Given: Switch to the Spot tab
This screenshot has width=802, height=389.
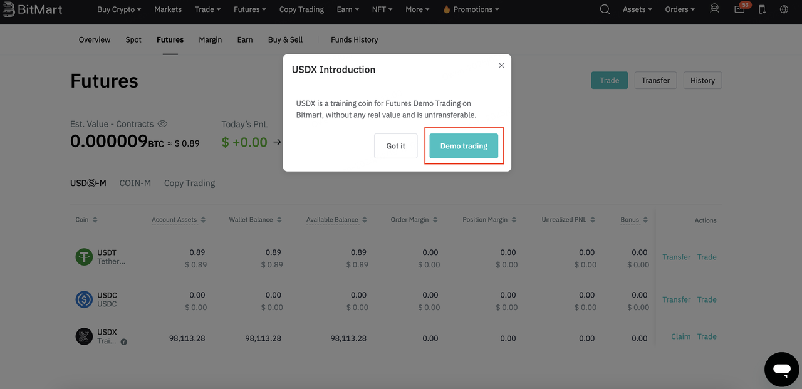Looking at the screenshot, I should point(133,39).
